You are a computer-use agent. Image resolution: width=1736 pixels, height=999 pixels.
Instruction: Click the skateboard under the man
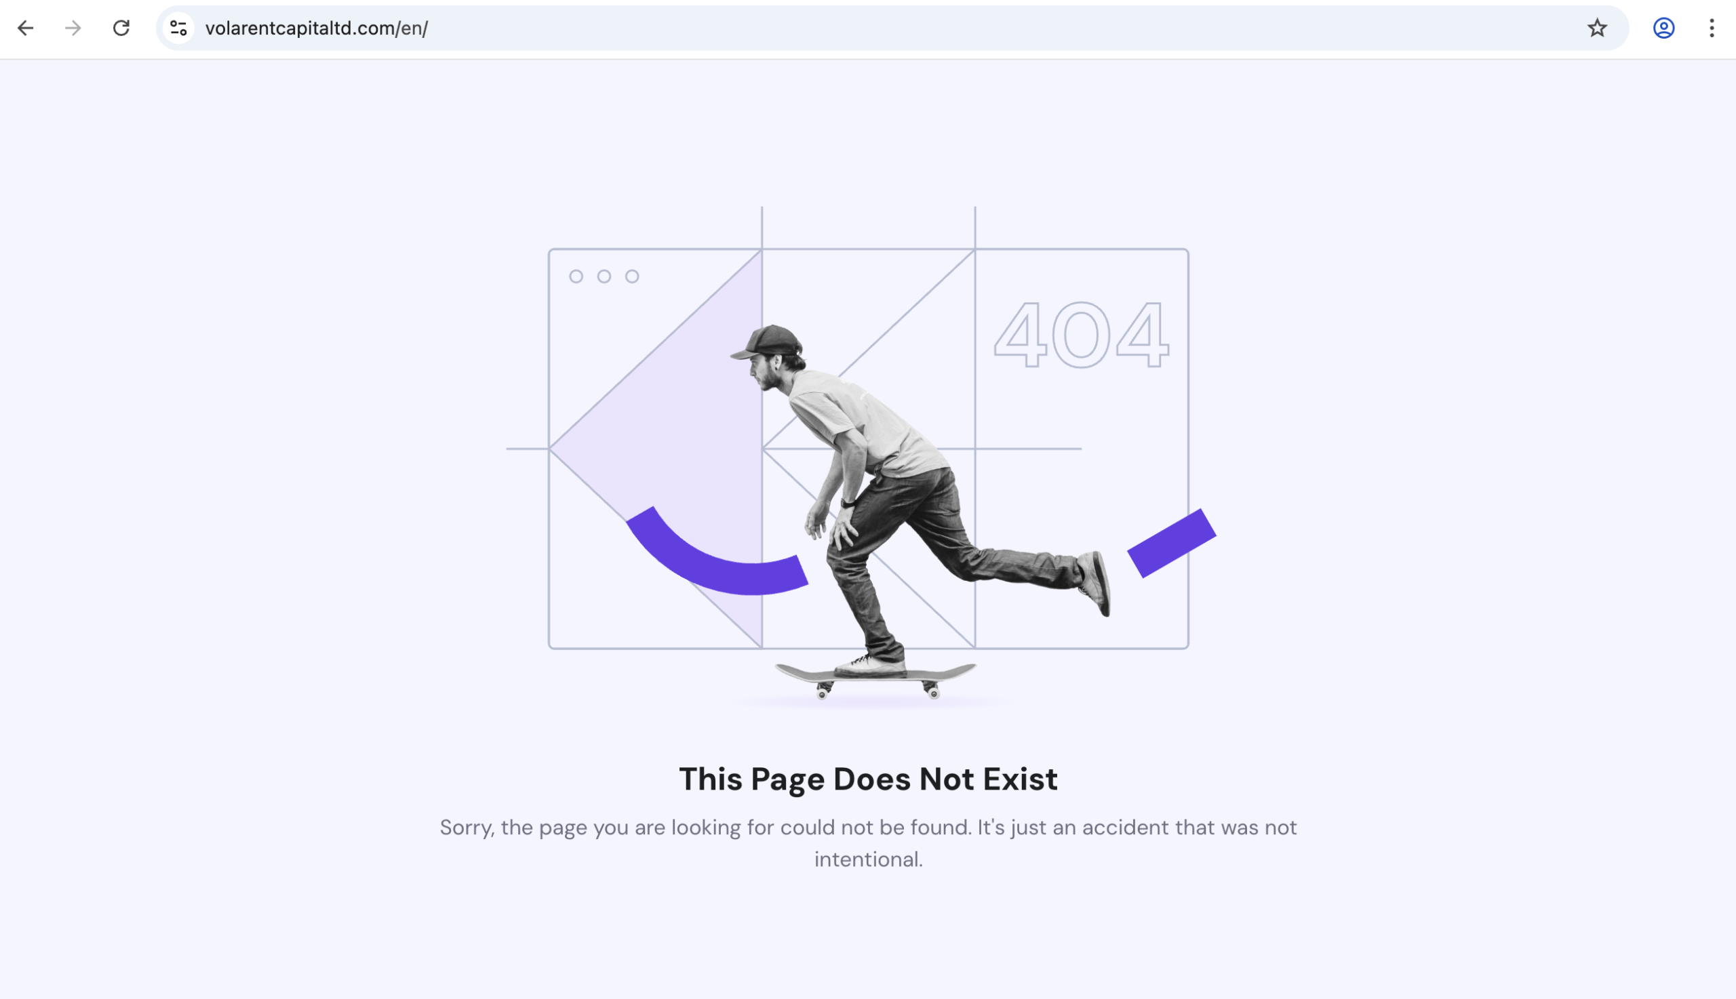[x=876, y=676]
